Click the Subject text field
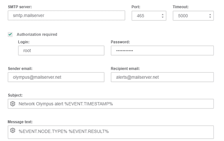Viewport: 224px width, 141px height. tap(111, 104)
